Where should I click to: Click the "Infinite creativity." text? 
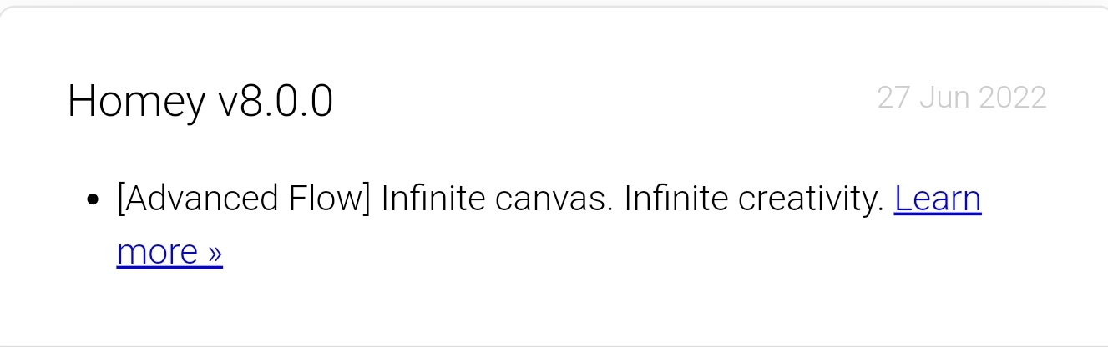(x=754, y=199)
